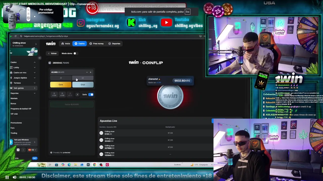The width and height of the screenshot is (323, 181).
Task: Expand the Lobby submenu chevron
Action: click(35, 67)
